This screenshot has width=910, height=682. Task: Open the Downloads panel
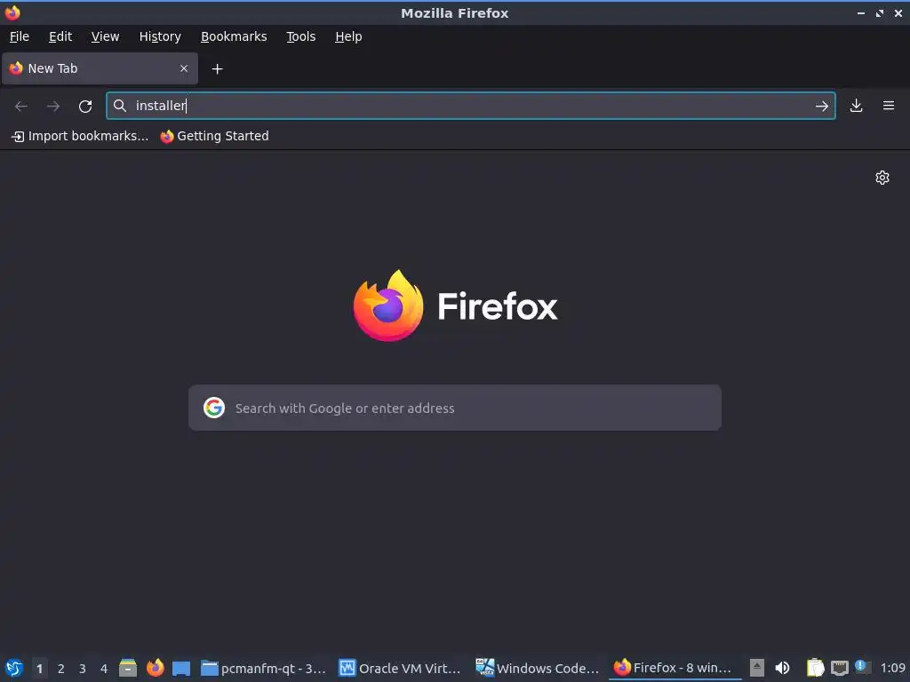tap(856, 106)
